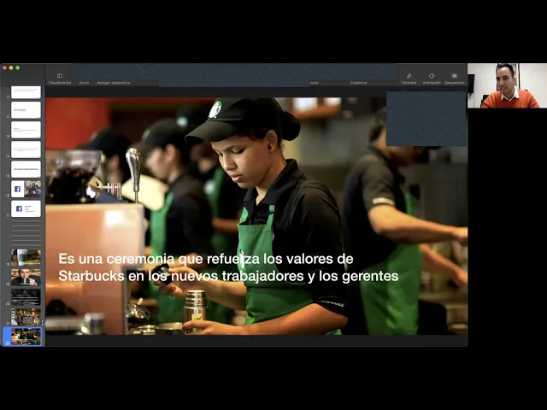Image resolution: width=547 pixels, height=410 pixels.
Task: Select slide 12 thumbnail in navigator
Action: (x=26, y=110)
